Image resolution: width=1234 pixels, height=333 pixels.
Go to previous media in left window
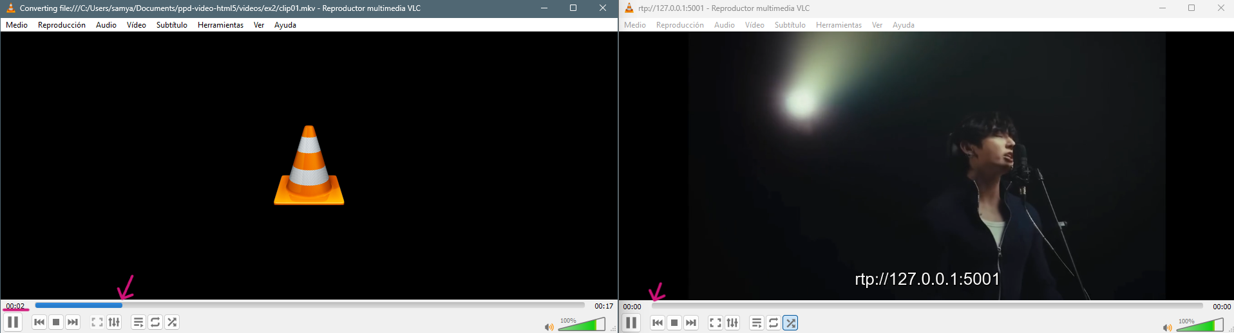[x=39, y=322]
